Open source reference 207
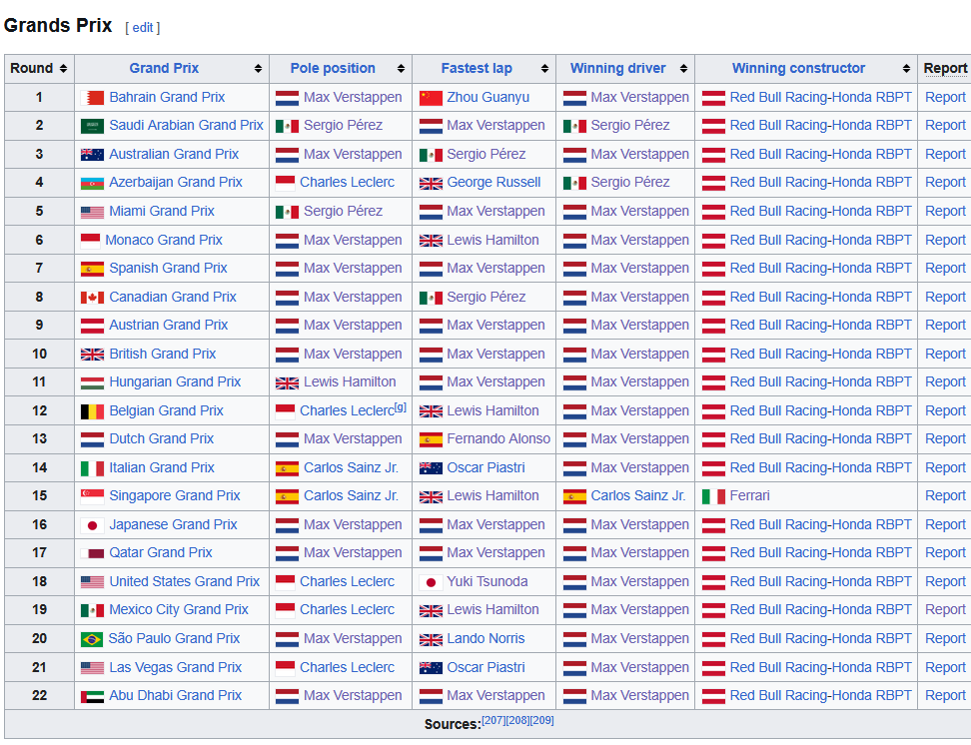This screenshot has width=971, height=745. (493, 720)
